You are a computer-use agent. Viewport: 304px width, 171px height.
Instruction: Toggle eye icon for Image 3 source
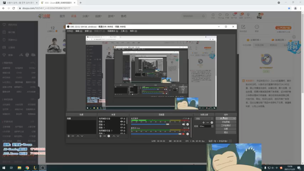click(121, 128)
